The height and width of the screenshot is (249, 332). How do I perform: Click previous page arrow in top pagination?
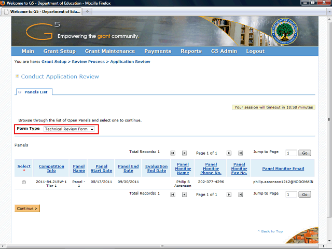[185, 153]
